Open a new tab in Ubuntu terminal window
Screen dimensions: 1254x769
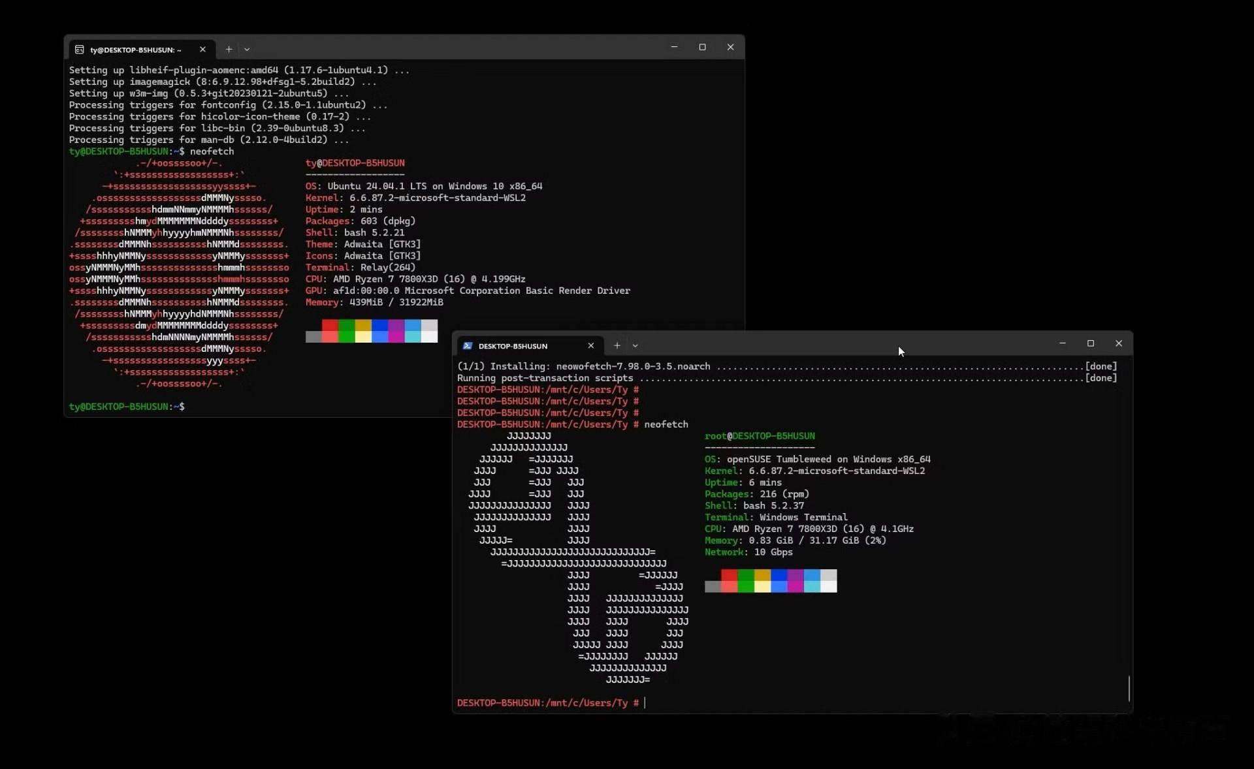[229, 50]
